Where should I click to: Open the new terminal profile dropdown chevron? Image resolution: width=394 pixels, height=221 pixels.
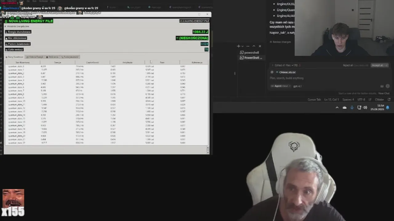pos(243,46)
